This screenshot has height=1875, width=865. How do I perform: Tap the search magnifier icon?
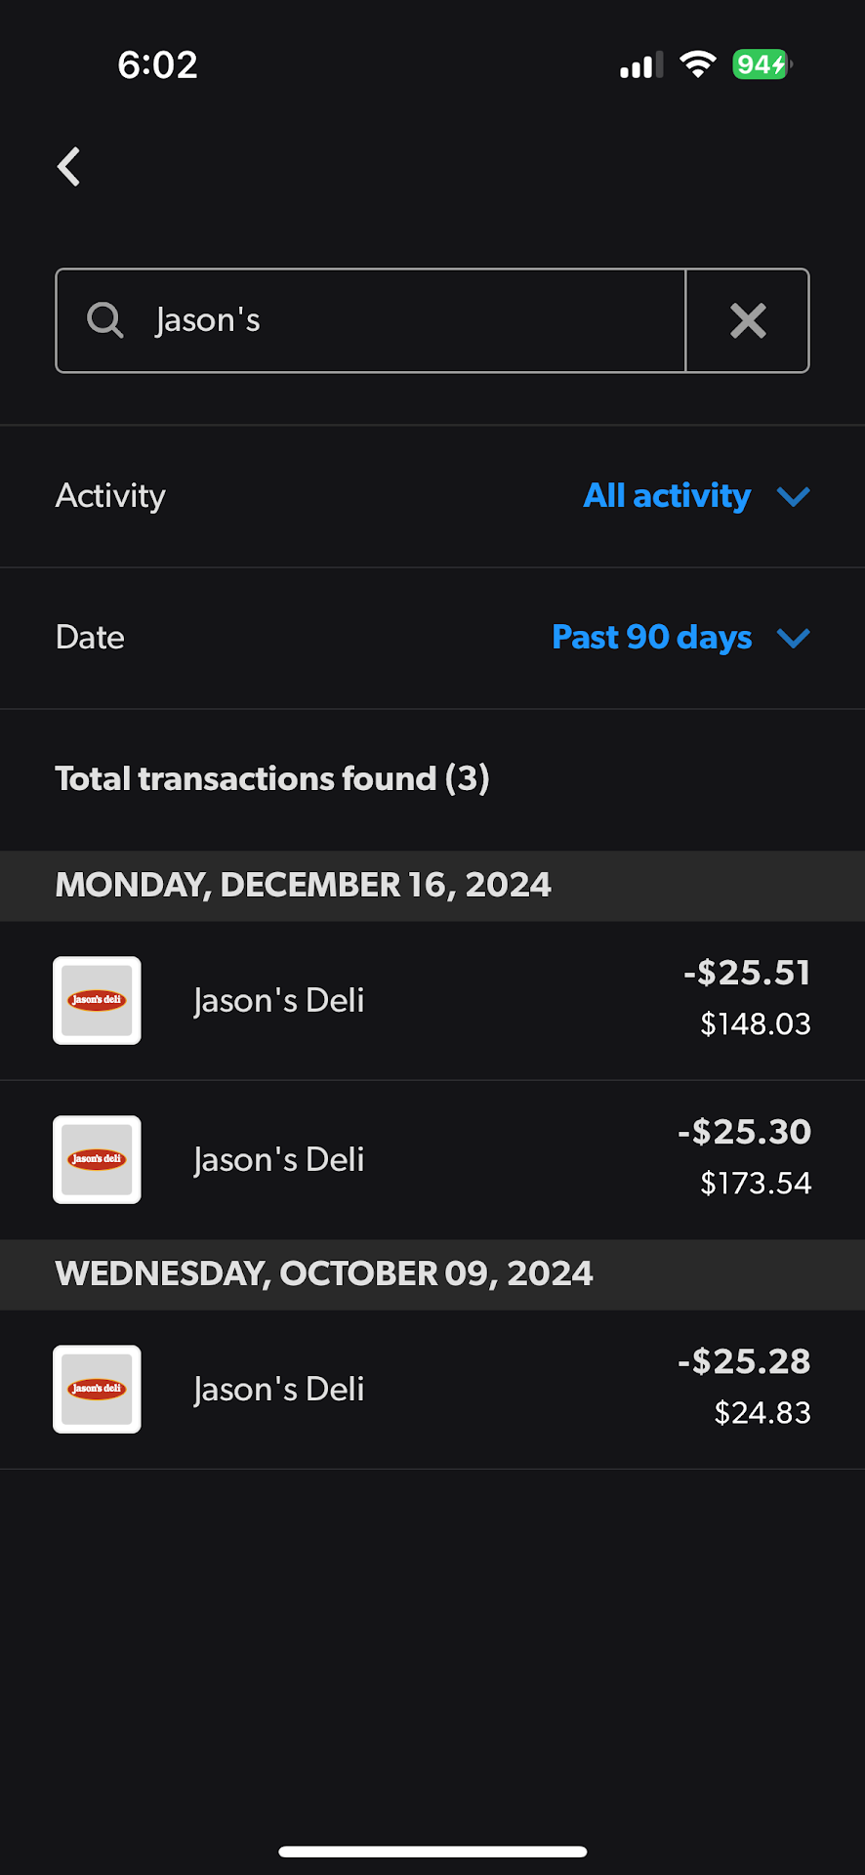(104, 319)
